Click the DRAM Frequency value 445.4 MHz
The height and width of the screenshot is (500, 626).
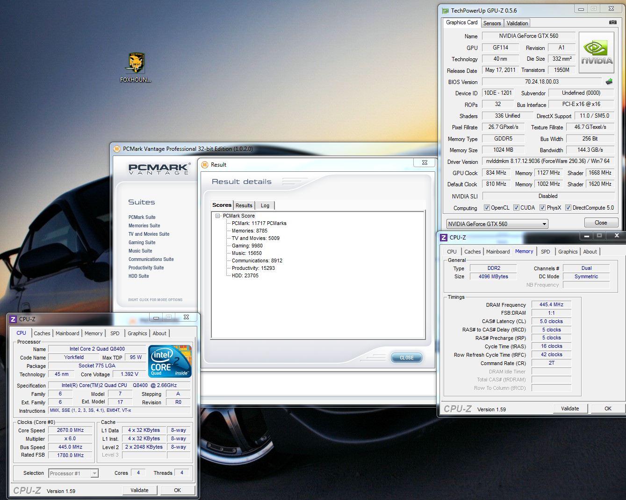coord(551,304)
